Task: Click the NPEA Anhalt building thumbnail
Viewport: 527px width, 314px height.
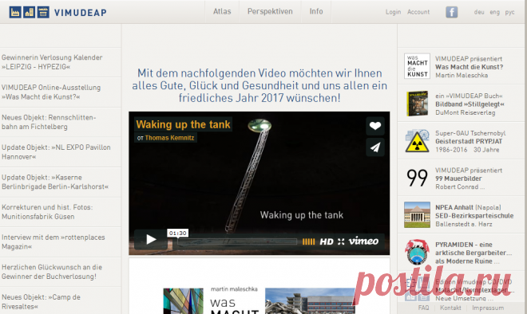Action: pos(417,214)
